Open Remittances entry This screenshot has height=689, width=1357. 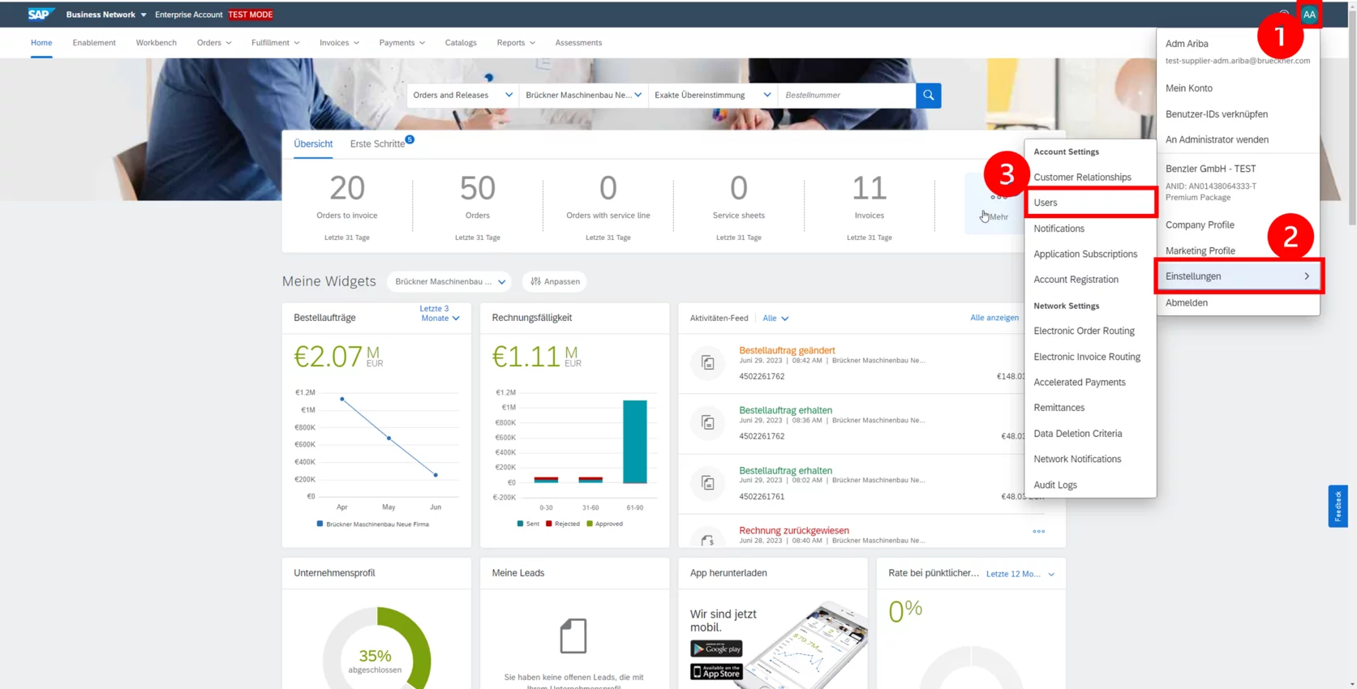click(1059, 408)
